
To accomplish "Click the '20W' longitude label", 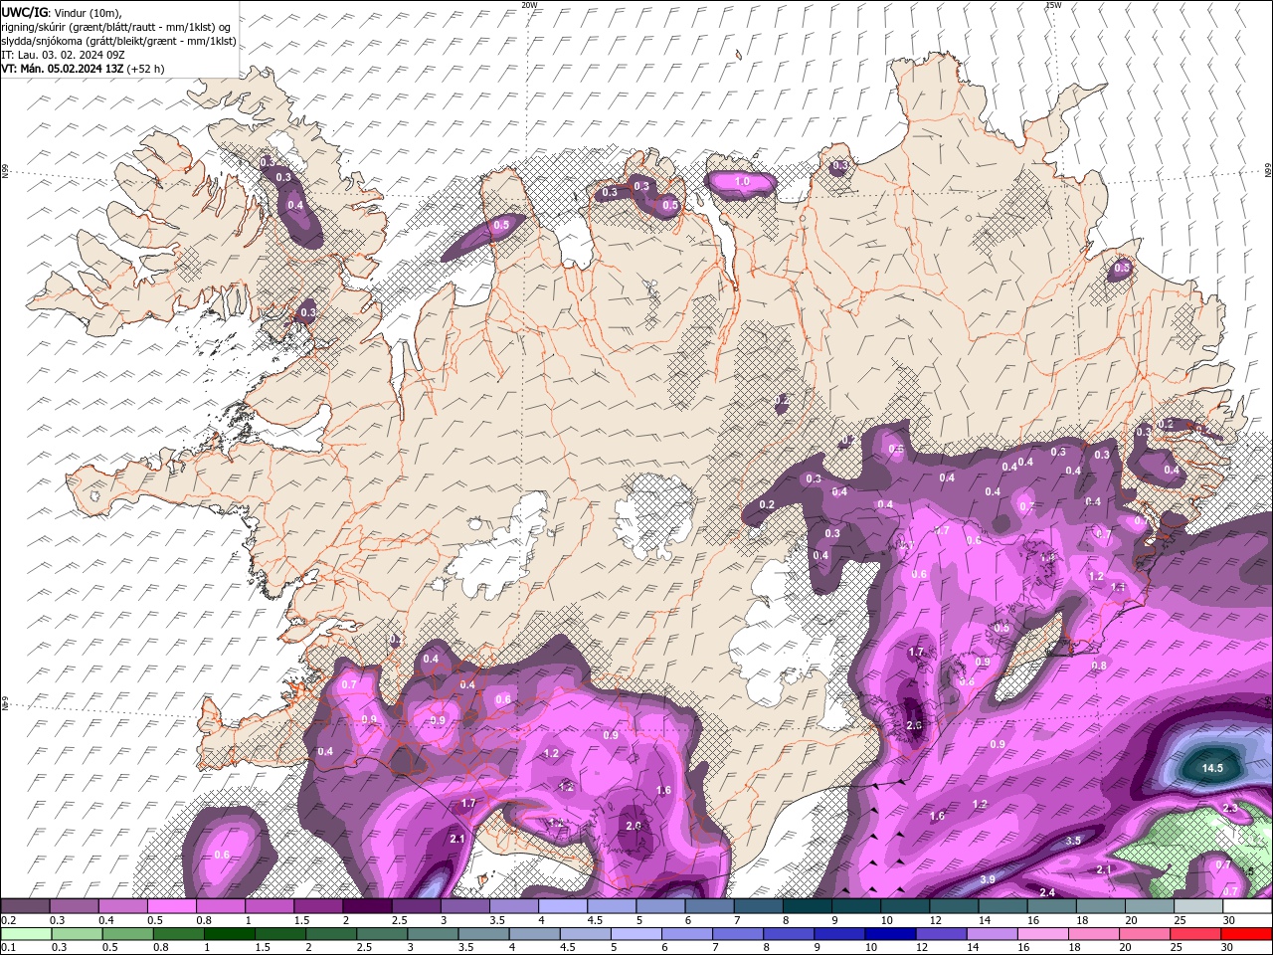I will tap(530, 5).
